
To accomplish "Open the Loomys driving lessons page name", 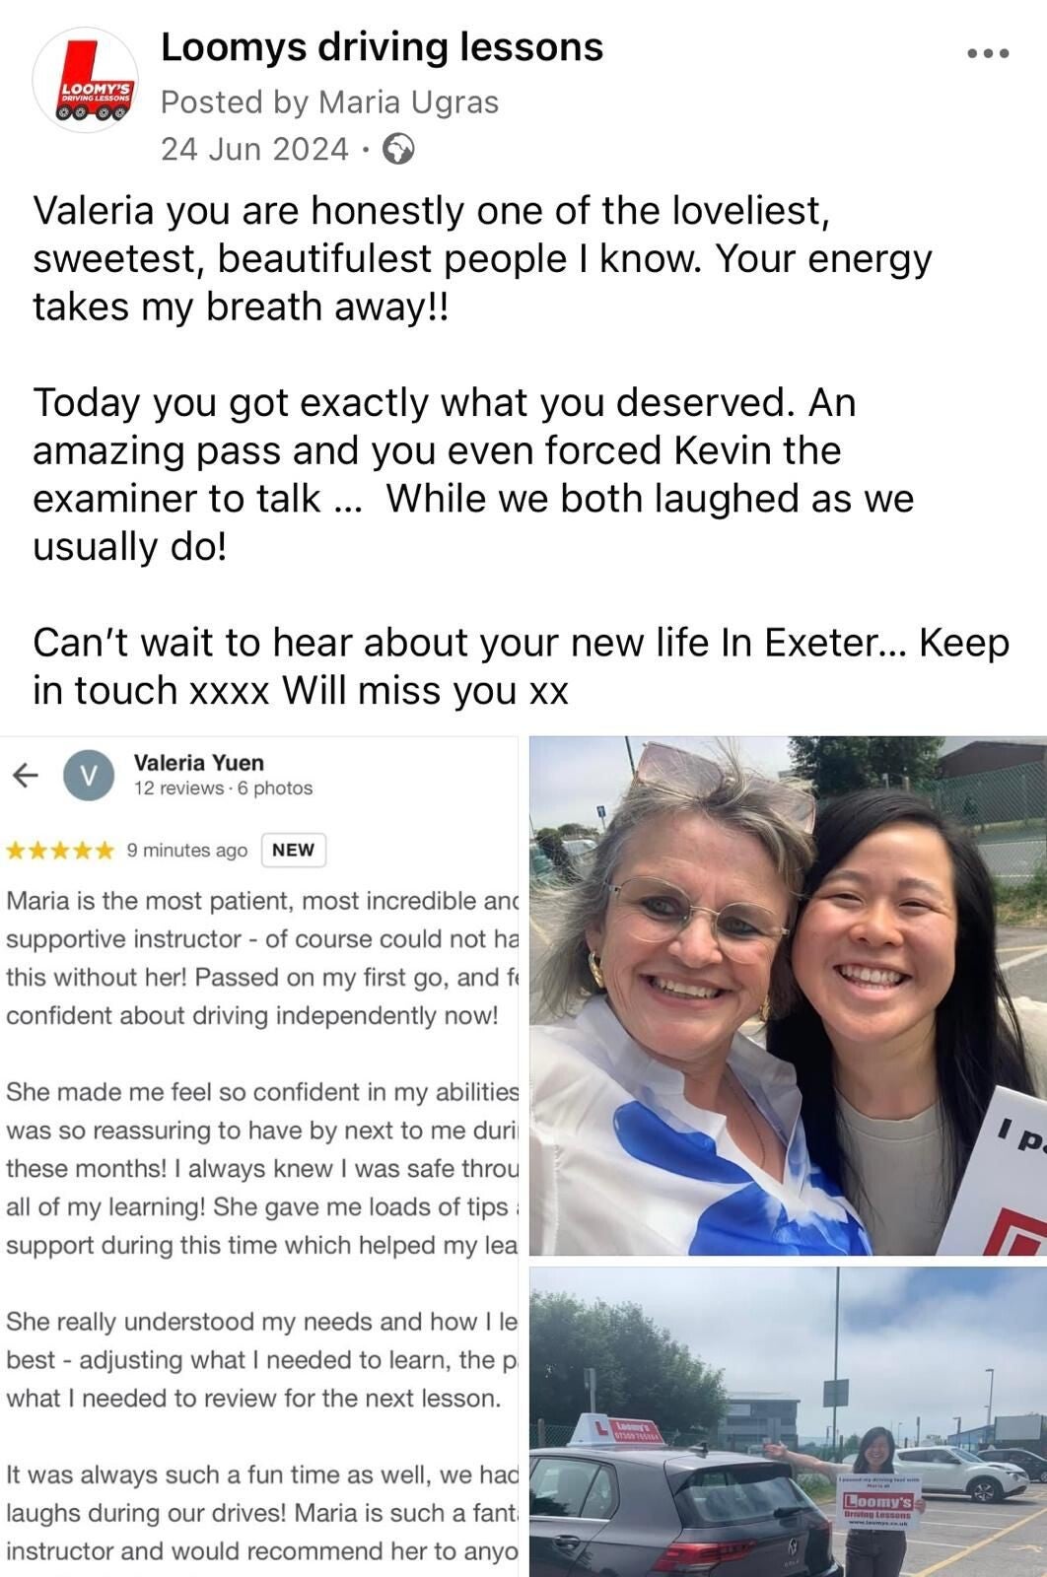I will (x=382, y=46).
